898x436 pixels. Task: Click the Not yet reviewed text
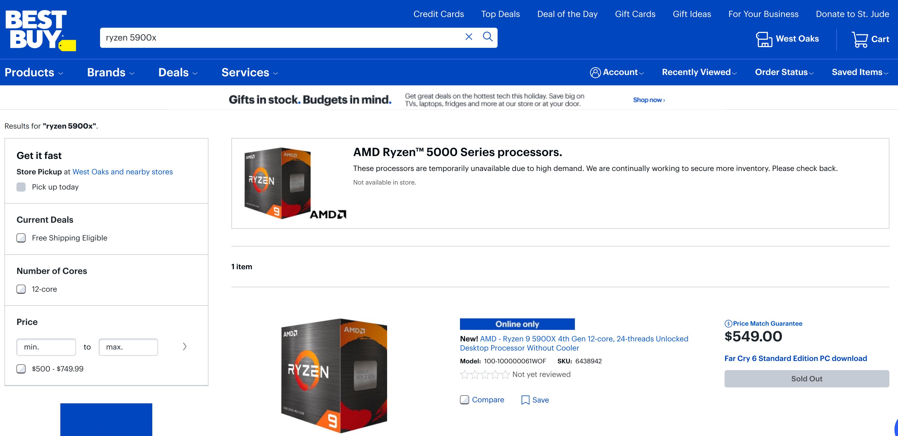click(541, 374)
